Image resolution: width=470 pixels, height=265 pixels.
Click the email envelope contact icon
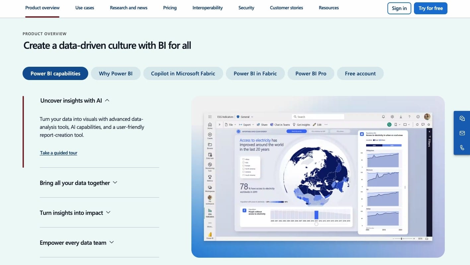[x=462, y=133]
